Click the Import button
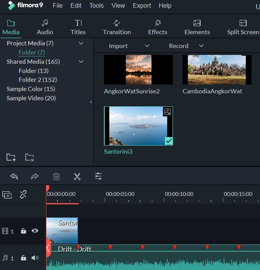Screen dimensions: 260x270 pyautogui.click(x=118, y=46)
